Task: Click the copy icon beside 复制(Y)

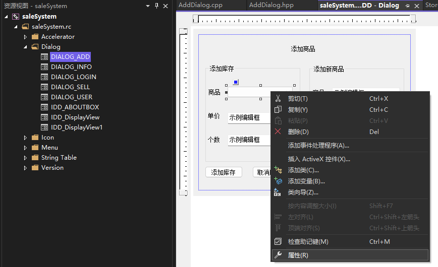Action: click(x=278, y=110)
